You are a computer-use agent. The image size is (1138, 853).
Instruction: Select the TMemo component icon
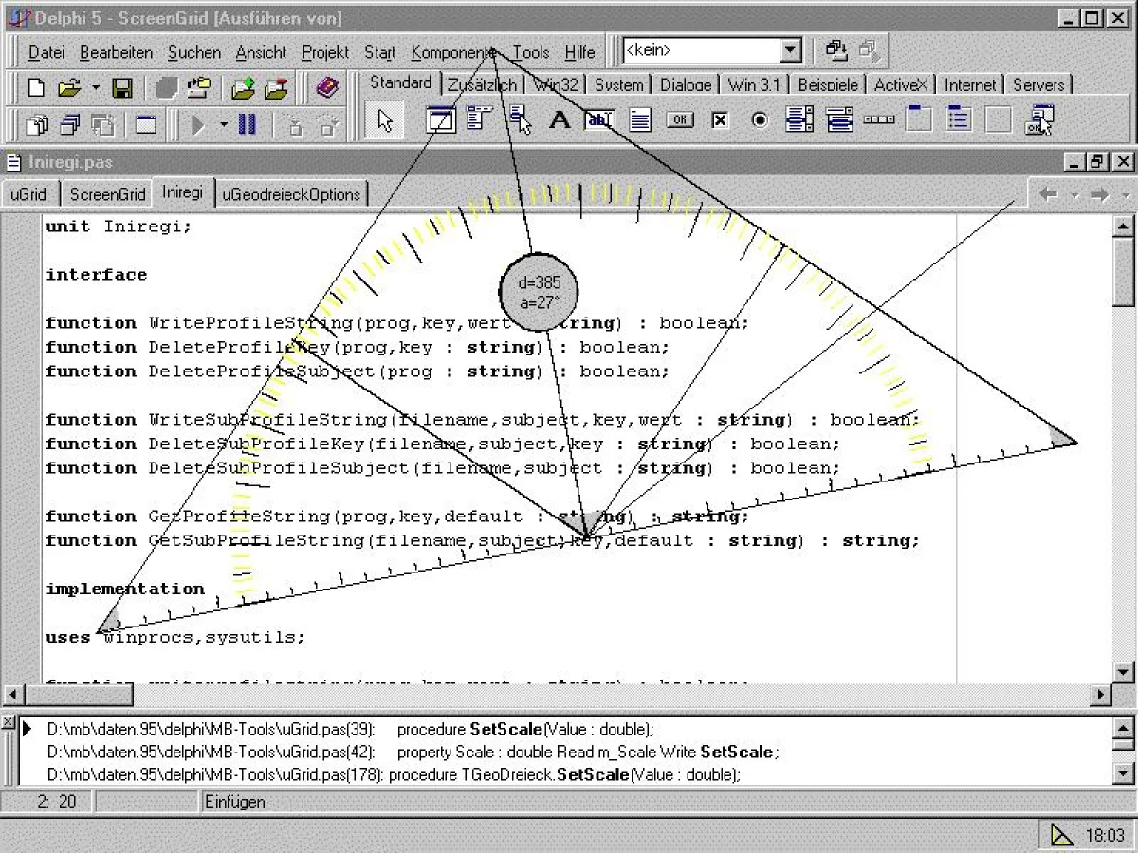(x=638, y=120)
